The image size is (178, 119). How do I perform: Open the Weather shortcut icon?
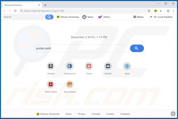(x=108, y=66)
